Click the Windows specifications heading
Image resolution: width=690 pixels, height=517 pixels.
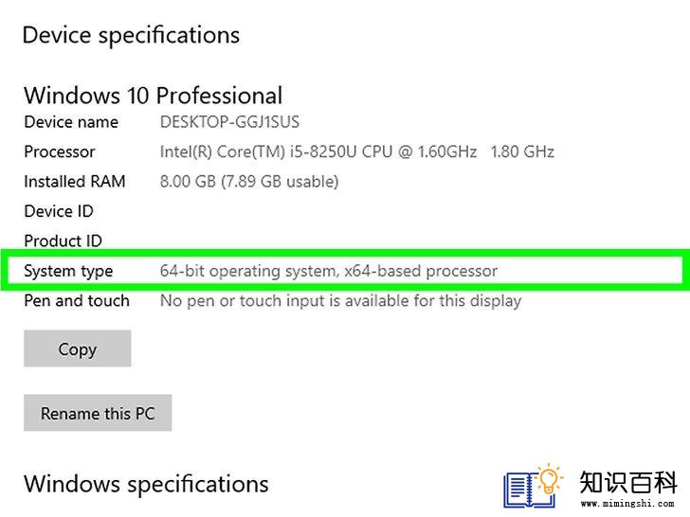click(x=146, y=485)
